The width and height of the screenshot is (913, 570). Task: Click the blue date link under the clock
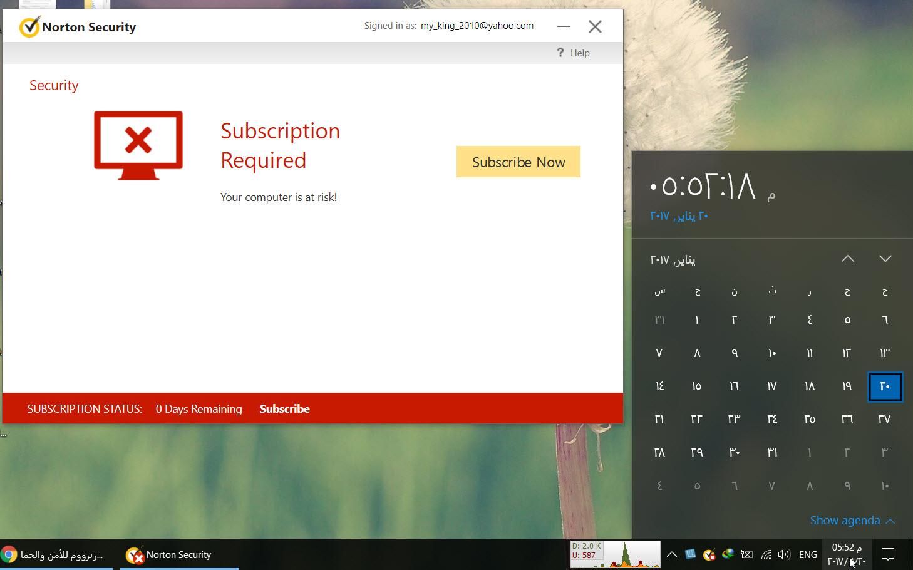pyautogui.click(x=679, y=215)
